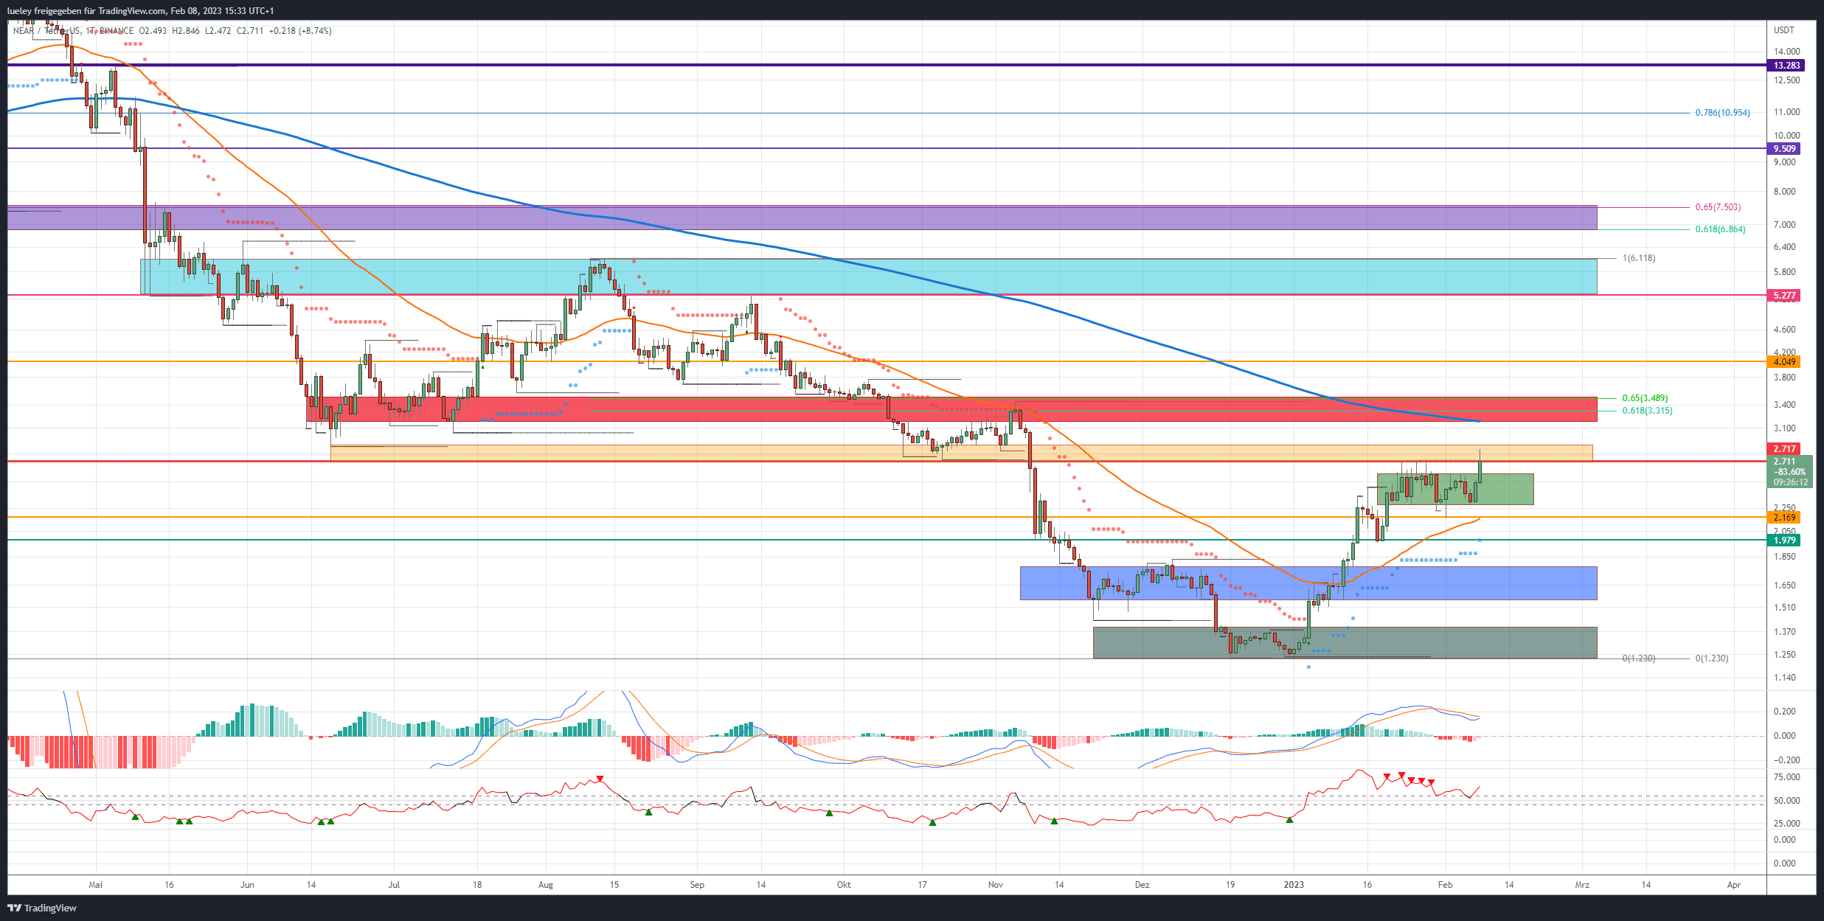Image resolution: width=1824 pixels, height=921 pixels.
Task: Select the 0.618(3.315) Fibonacci label
Action: coord(1647,411)
